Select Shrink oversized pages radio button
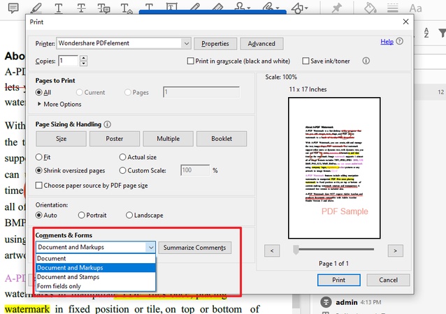446x314 pixels. (x=38, y=170)
